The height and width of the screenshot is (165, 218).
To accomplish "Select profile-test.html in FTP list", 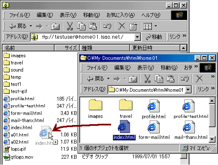I will pos(24,106).
